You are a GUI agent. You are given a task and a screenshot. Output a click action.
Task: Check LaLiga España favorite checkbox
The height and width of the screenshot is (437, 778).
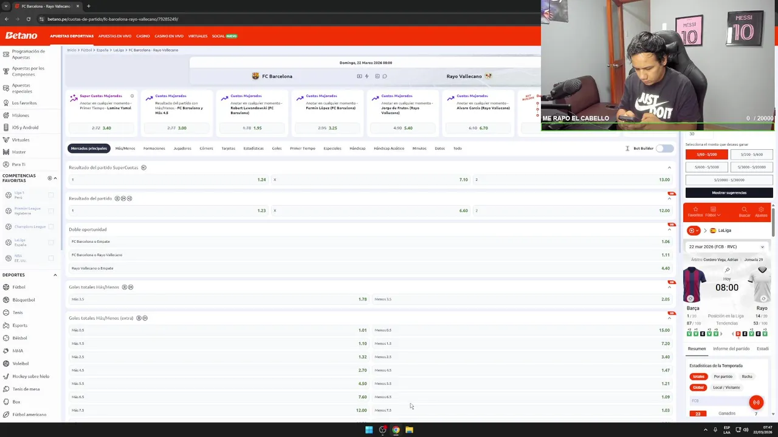pyautogui.click(x=51, y=242)
